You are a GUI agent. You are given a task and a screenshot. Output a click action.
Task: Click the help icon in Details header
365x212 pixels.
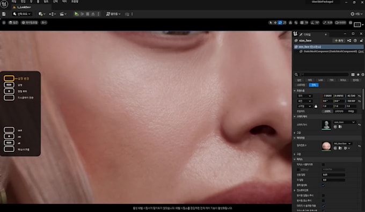tap(355, 40)
